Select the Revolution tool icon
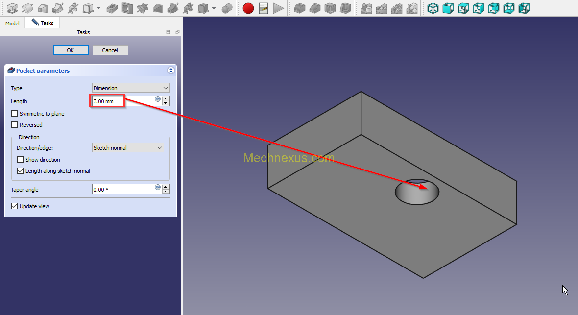 [x=27, y=8]
